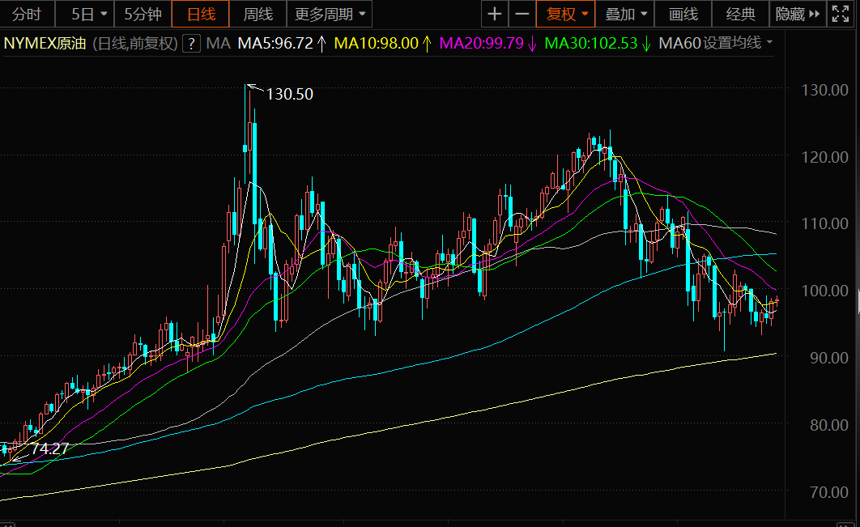Image resolution: width=860 pixels, height=527 pixels.
Task: Select the 日线 daily chart tab
Action: tap(201, 14)
